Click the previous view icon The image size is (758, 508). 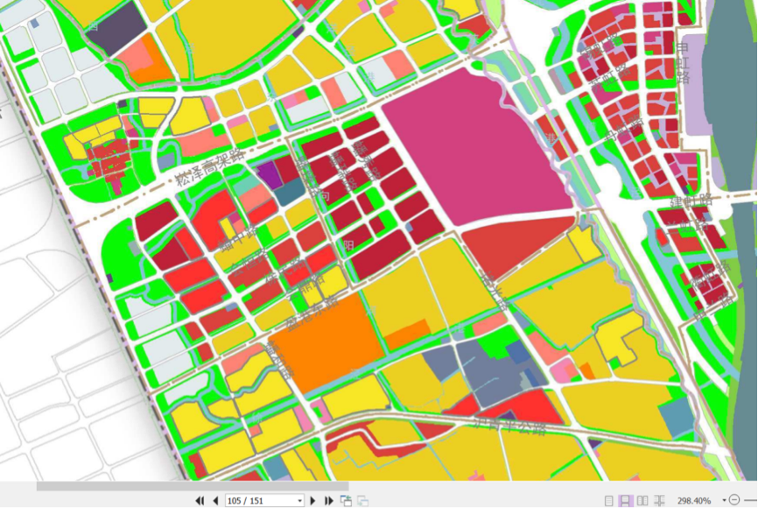click(346, 500)
